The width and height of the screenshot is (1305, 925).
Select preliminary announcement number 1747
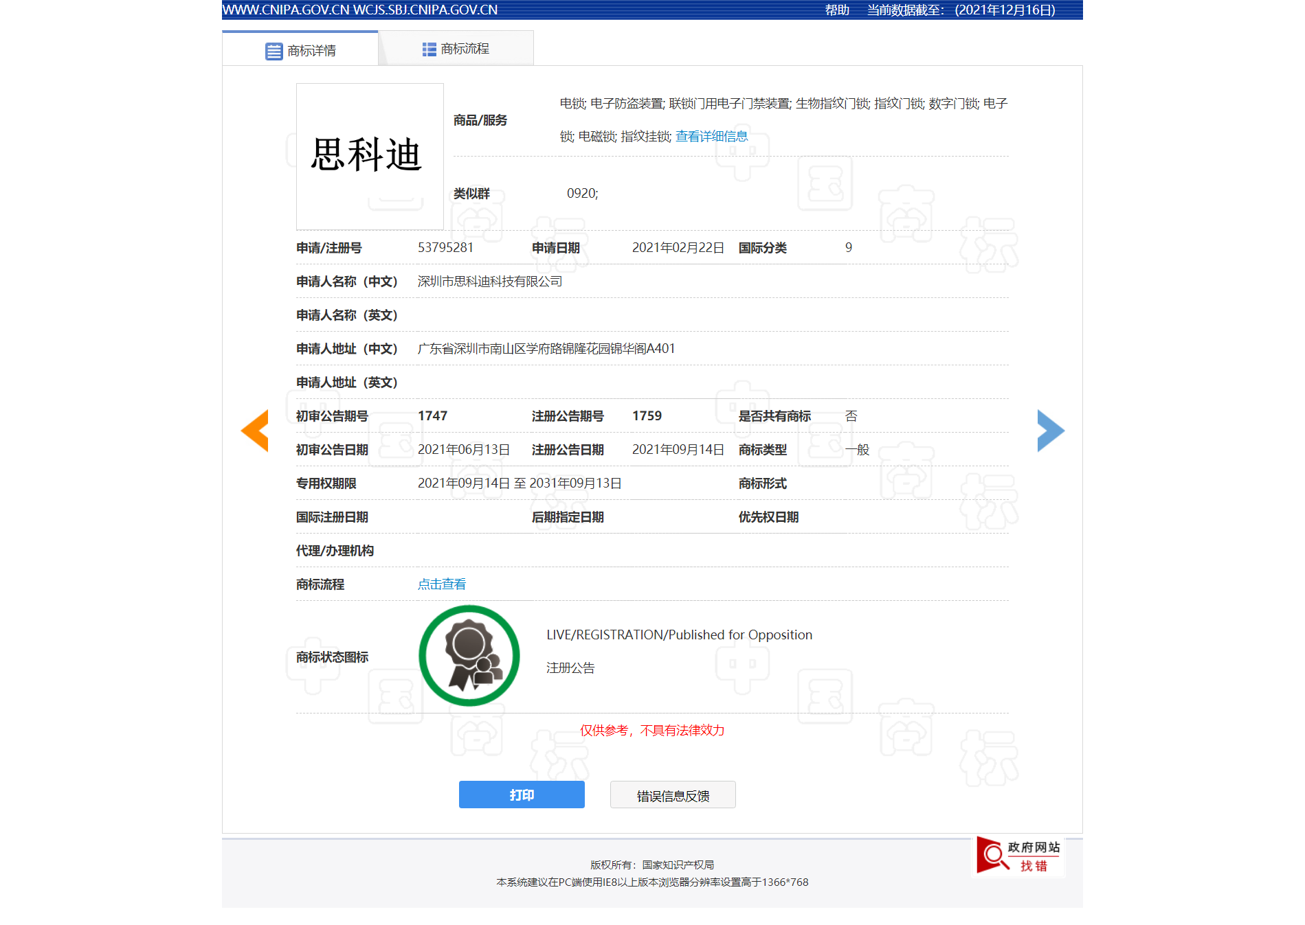pyautogui.click(x=432, y=416)
